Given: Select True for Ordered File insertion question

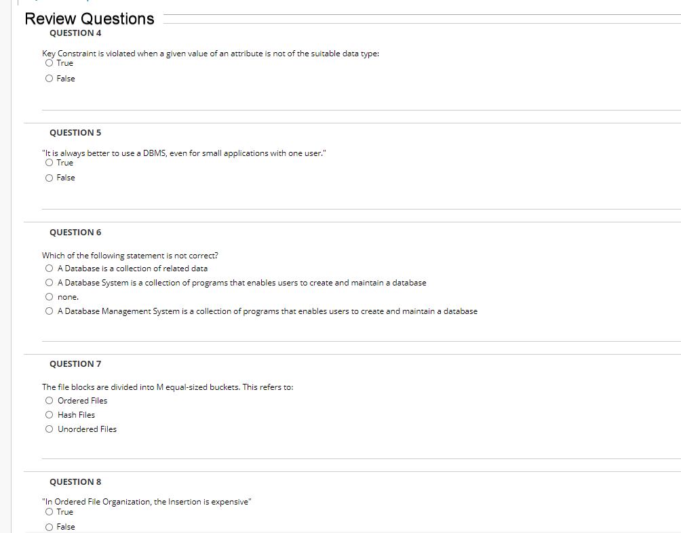Looking at the screenshot, I should tap(49, 512).
